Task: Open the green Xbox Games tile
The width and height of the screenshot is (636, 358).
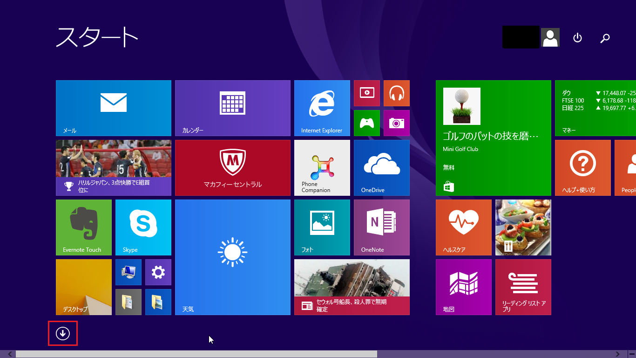Action: (x=367, y=123)
